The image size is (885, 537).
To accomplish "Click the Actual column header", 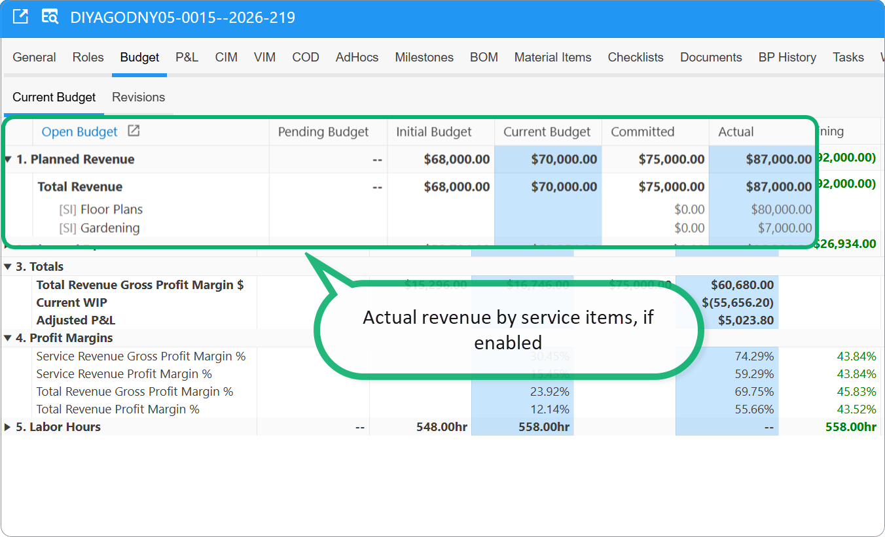I will point(736,131).
